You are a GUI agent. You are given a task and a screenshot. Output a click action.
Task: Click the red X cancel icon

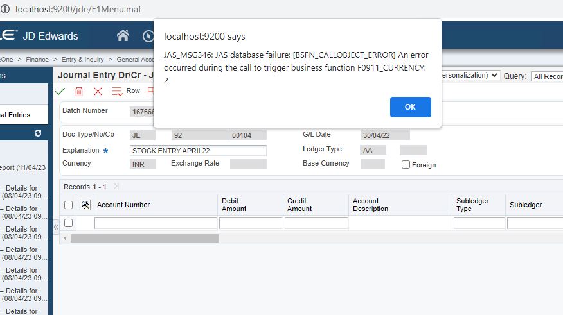[98, 91]
